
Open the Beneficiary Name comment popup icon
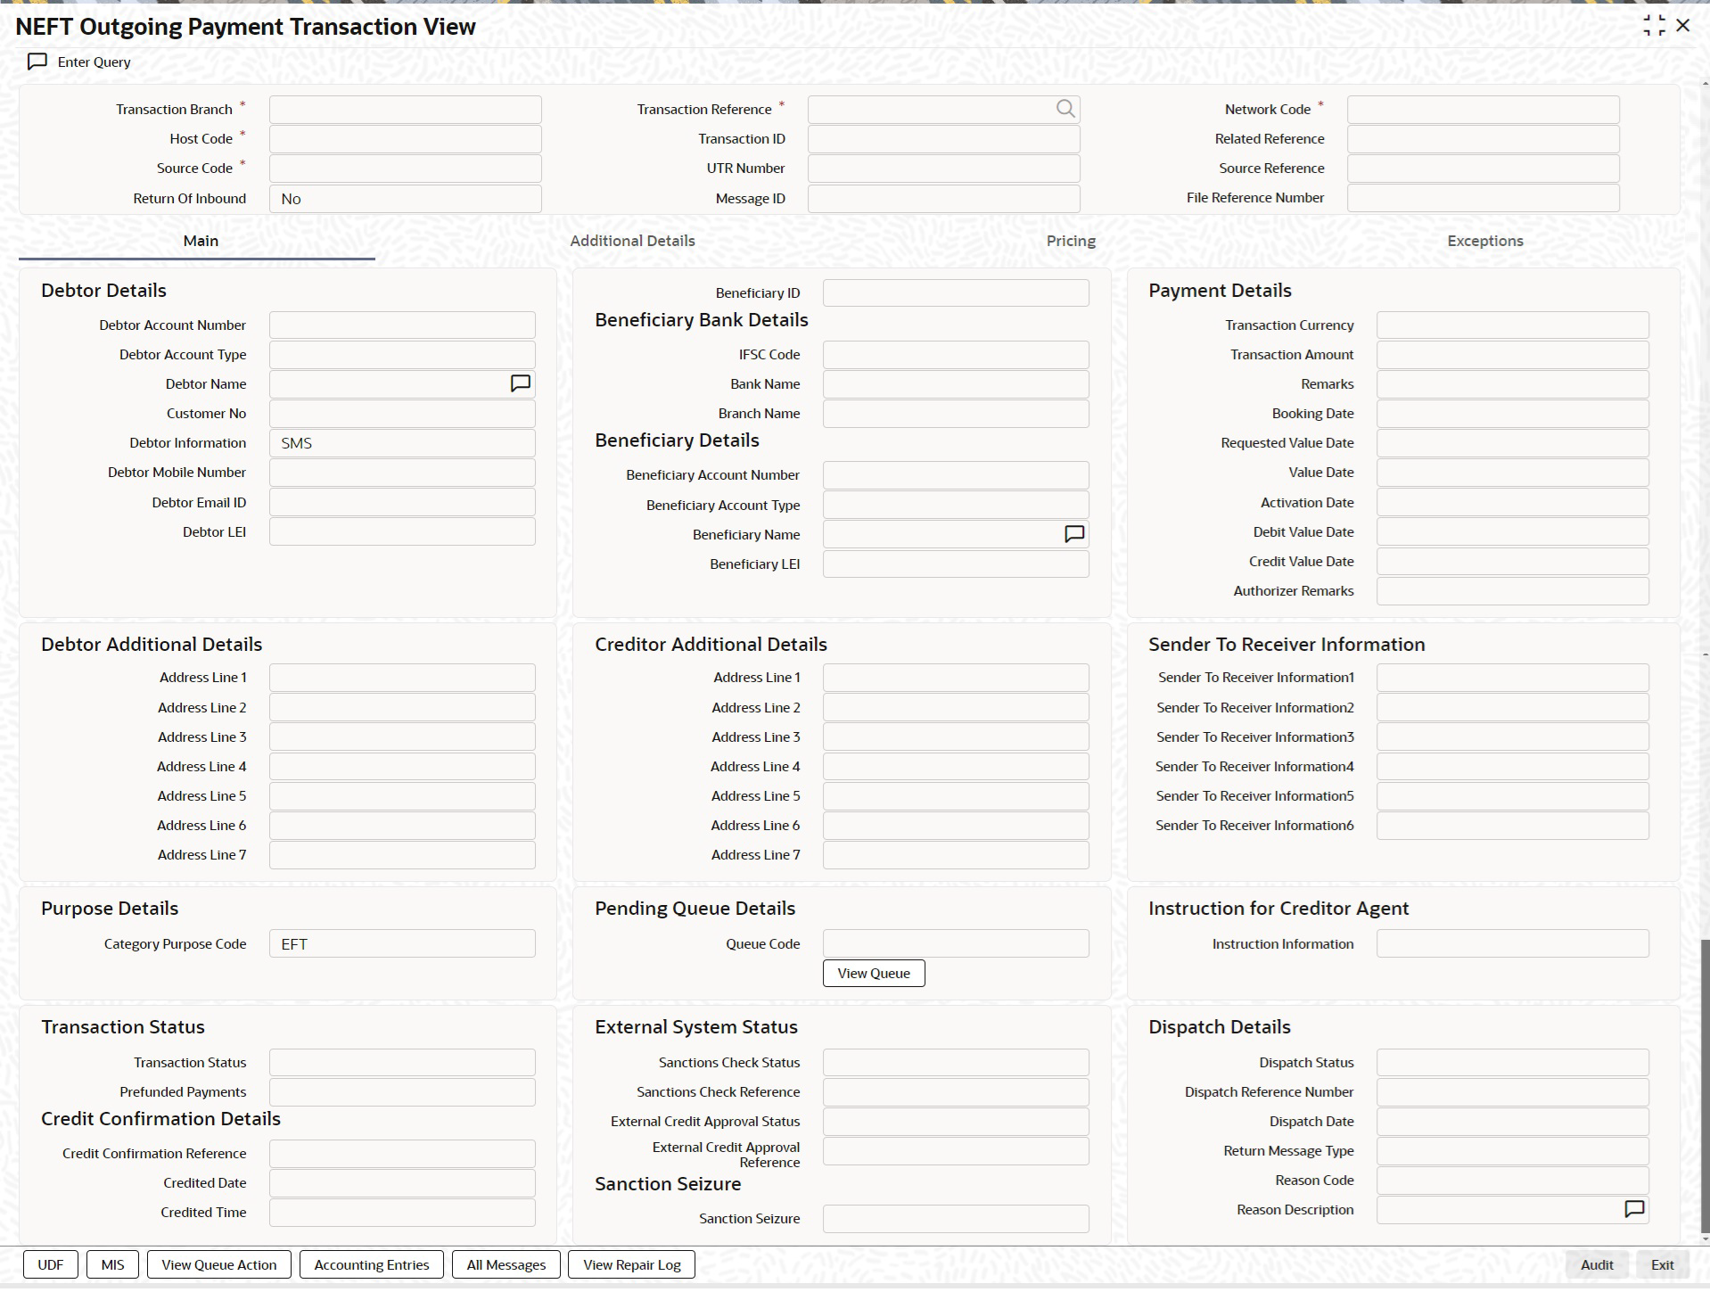[x=1074, y=534]
